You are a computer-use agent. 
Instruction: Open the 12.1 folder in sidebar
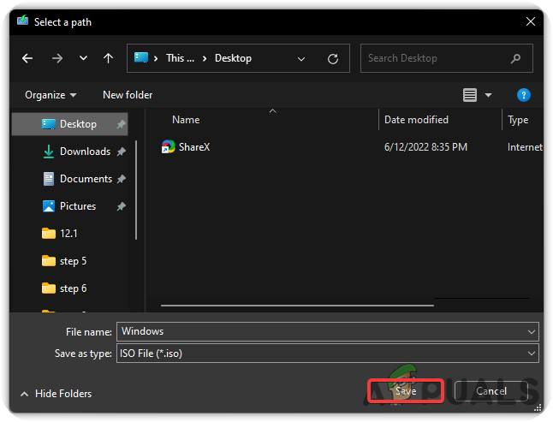pyautogui.click(x=68, y=234)
